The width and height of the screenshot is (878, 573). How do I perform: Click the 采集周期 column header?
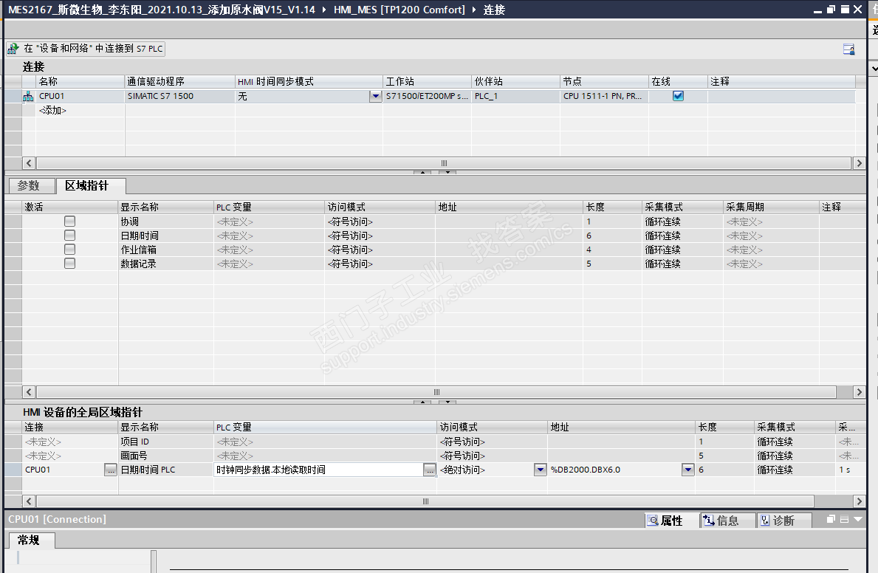coord(770,207)
